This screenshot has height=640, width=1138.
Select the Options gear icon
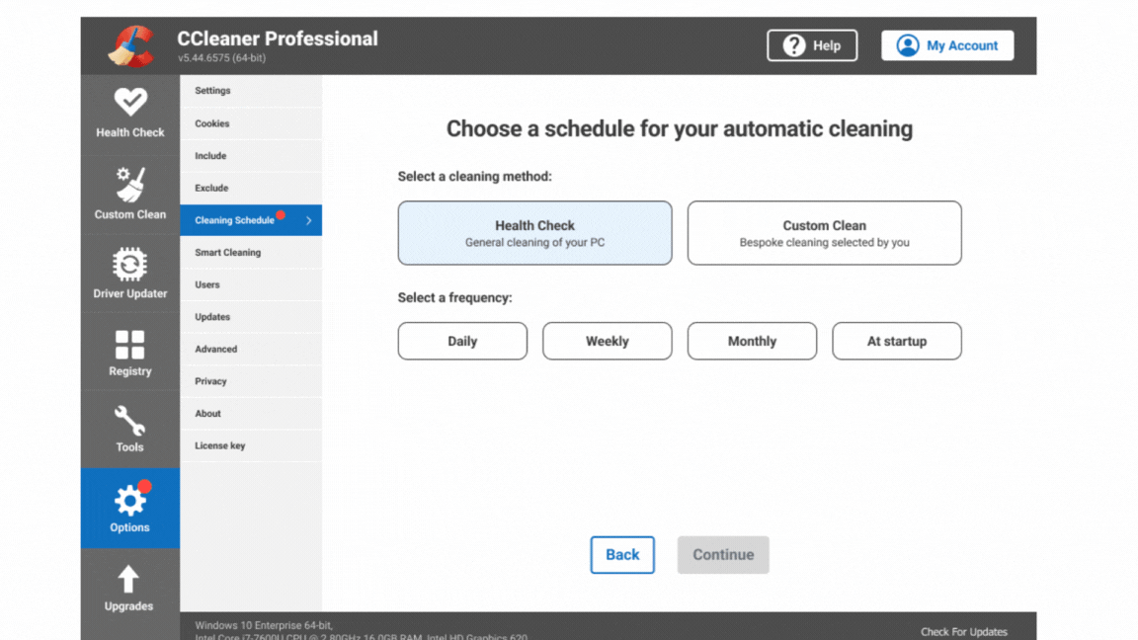(130, 499)
